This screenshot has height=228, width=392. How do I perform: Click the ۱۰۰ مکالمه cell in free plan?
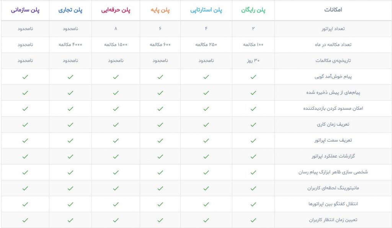click(253, 44)
